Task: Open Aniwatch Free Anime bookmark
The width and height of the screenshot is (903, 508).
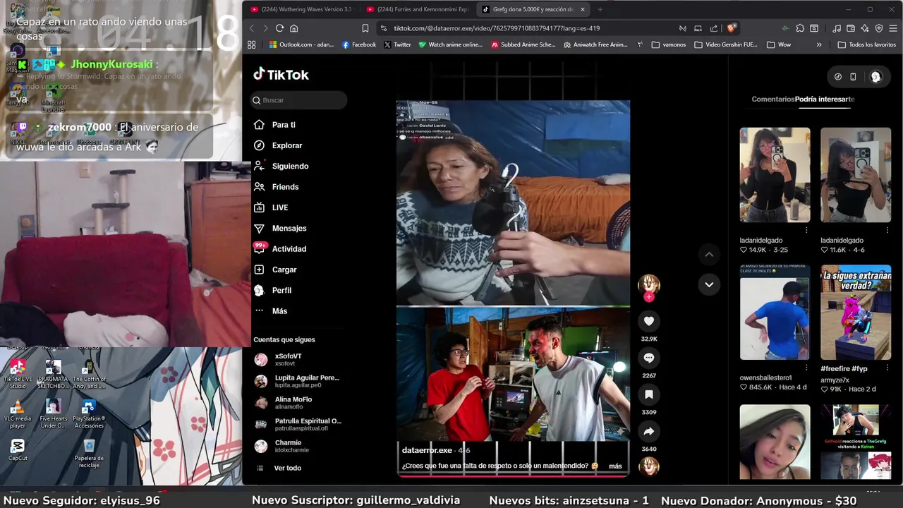Action: coord(595,44)
